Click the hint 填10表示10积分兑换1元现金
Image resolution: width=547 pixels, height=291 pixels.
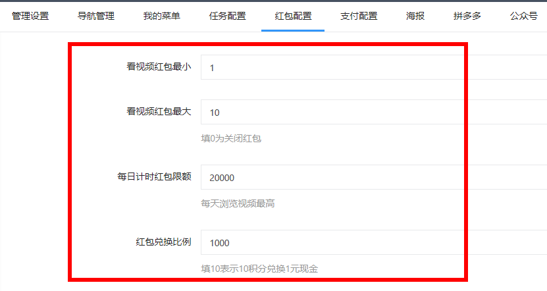coord(259,269)
